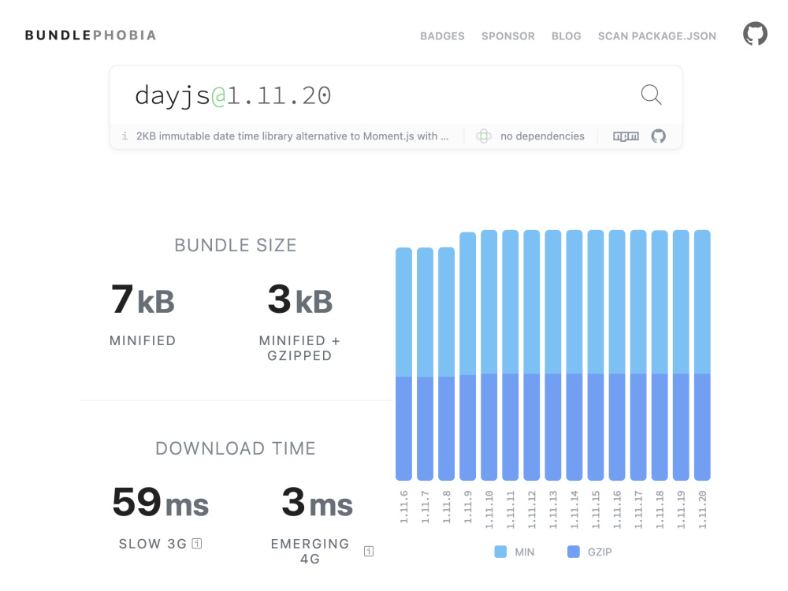Open the dayjs GitHub repository icon
788x591 pixels.
[x=658, y=136]
